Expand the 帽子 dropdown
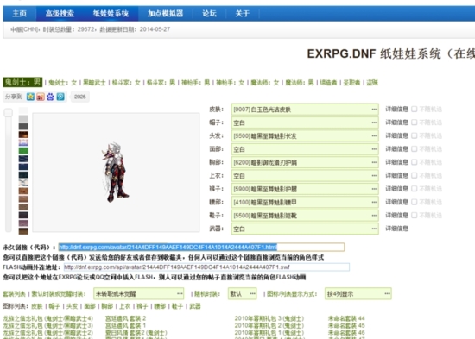 click(305, 122)
